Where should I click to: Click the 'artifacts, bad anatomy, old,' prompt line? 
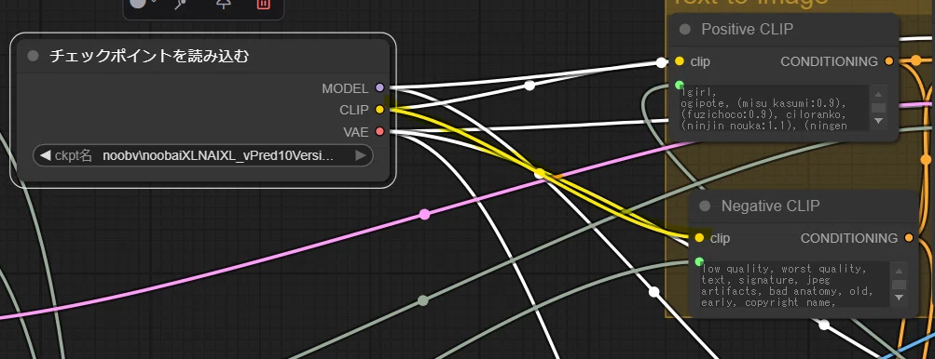click(x=787, y=292)
